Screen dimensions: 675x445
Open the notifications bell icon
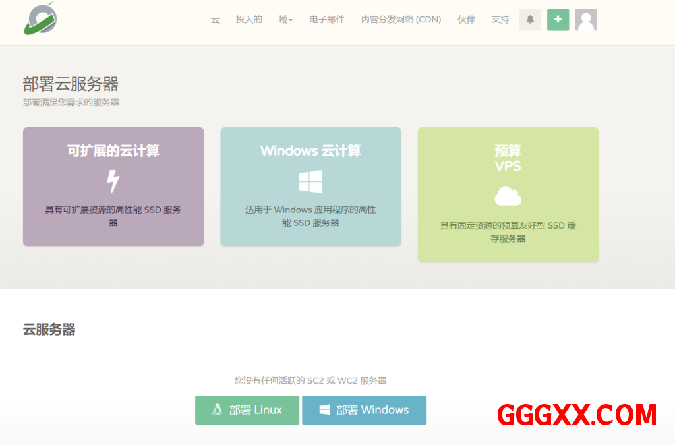[x=530, y=20]
